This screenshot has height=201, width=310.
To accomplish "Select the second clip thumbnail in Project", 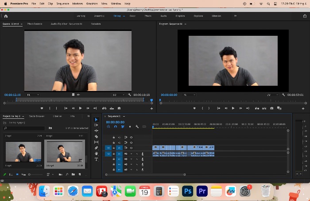I will click(65, 152).
